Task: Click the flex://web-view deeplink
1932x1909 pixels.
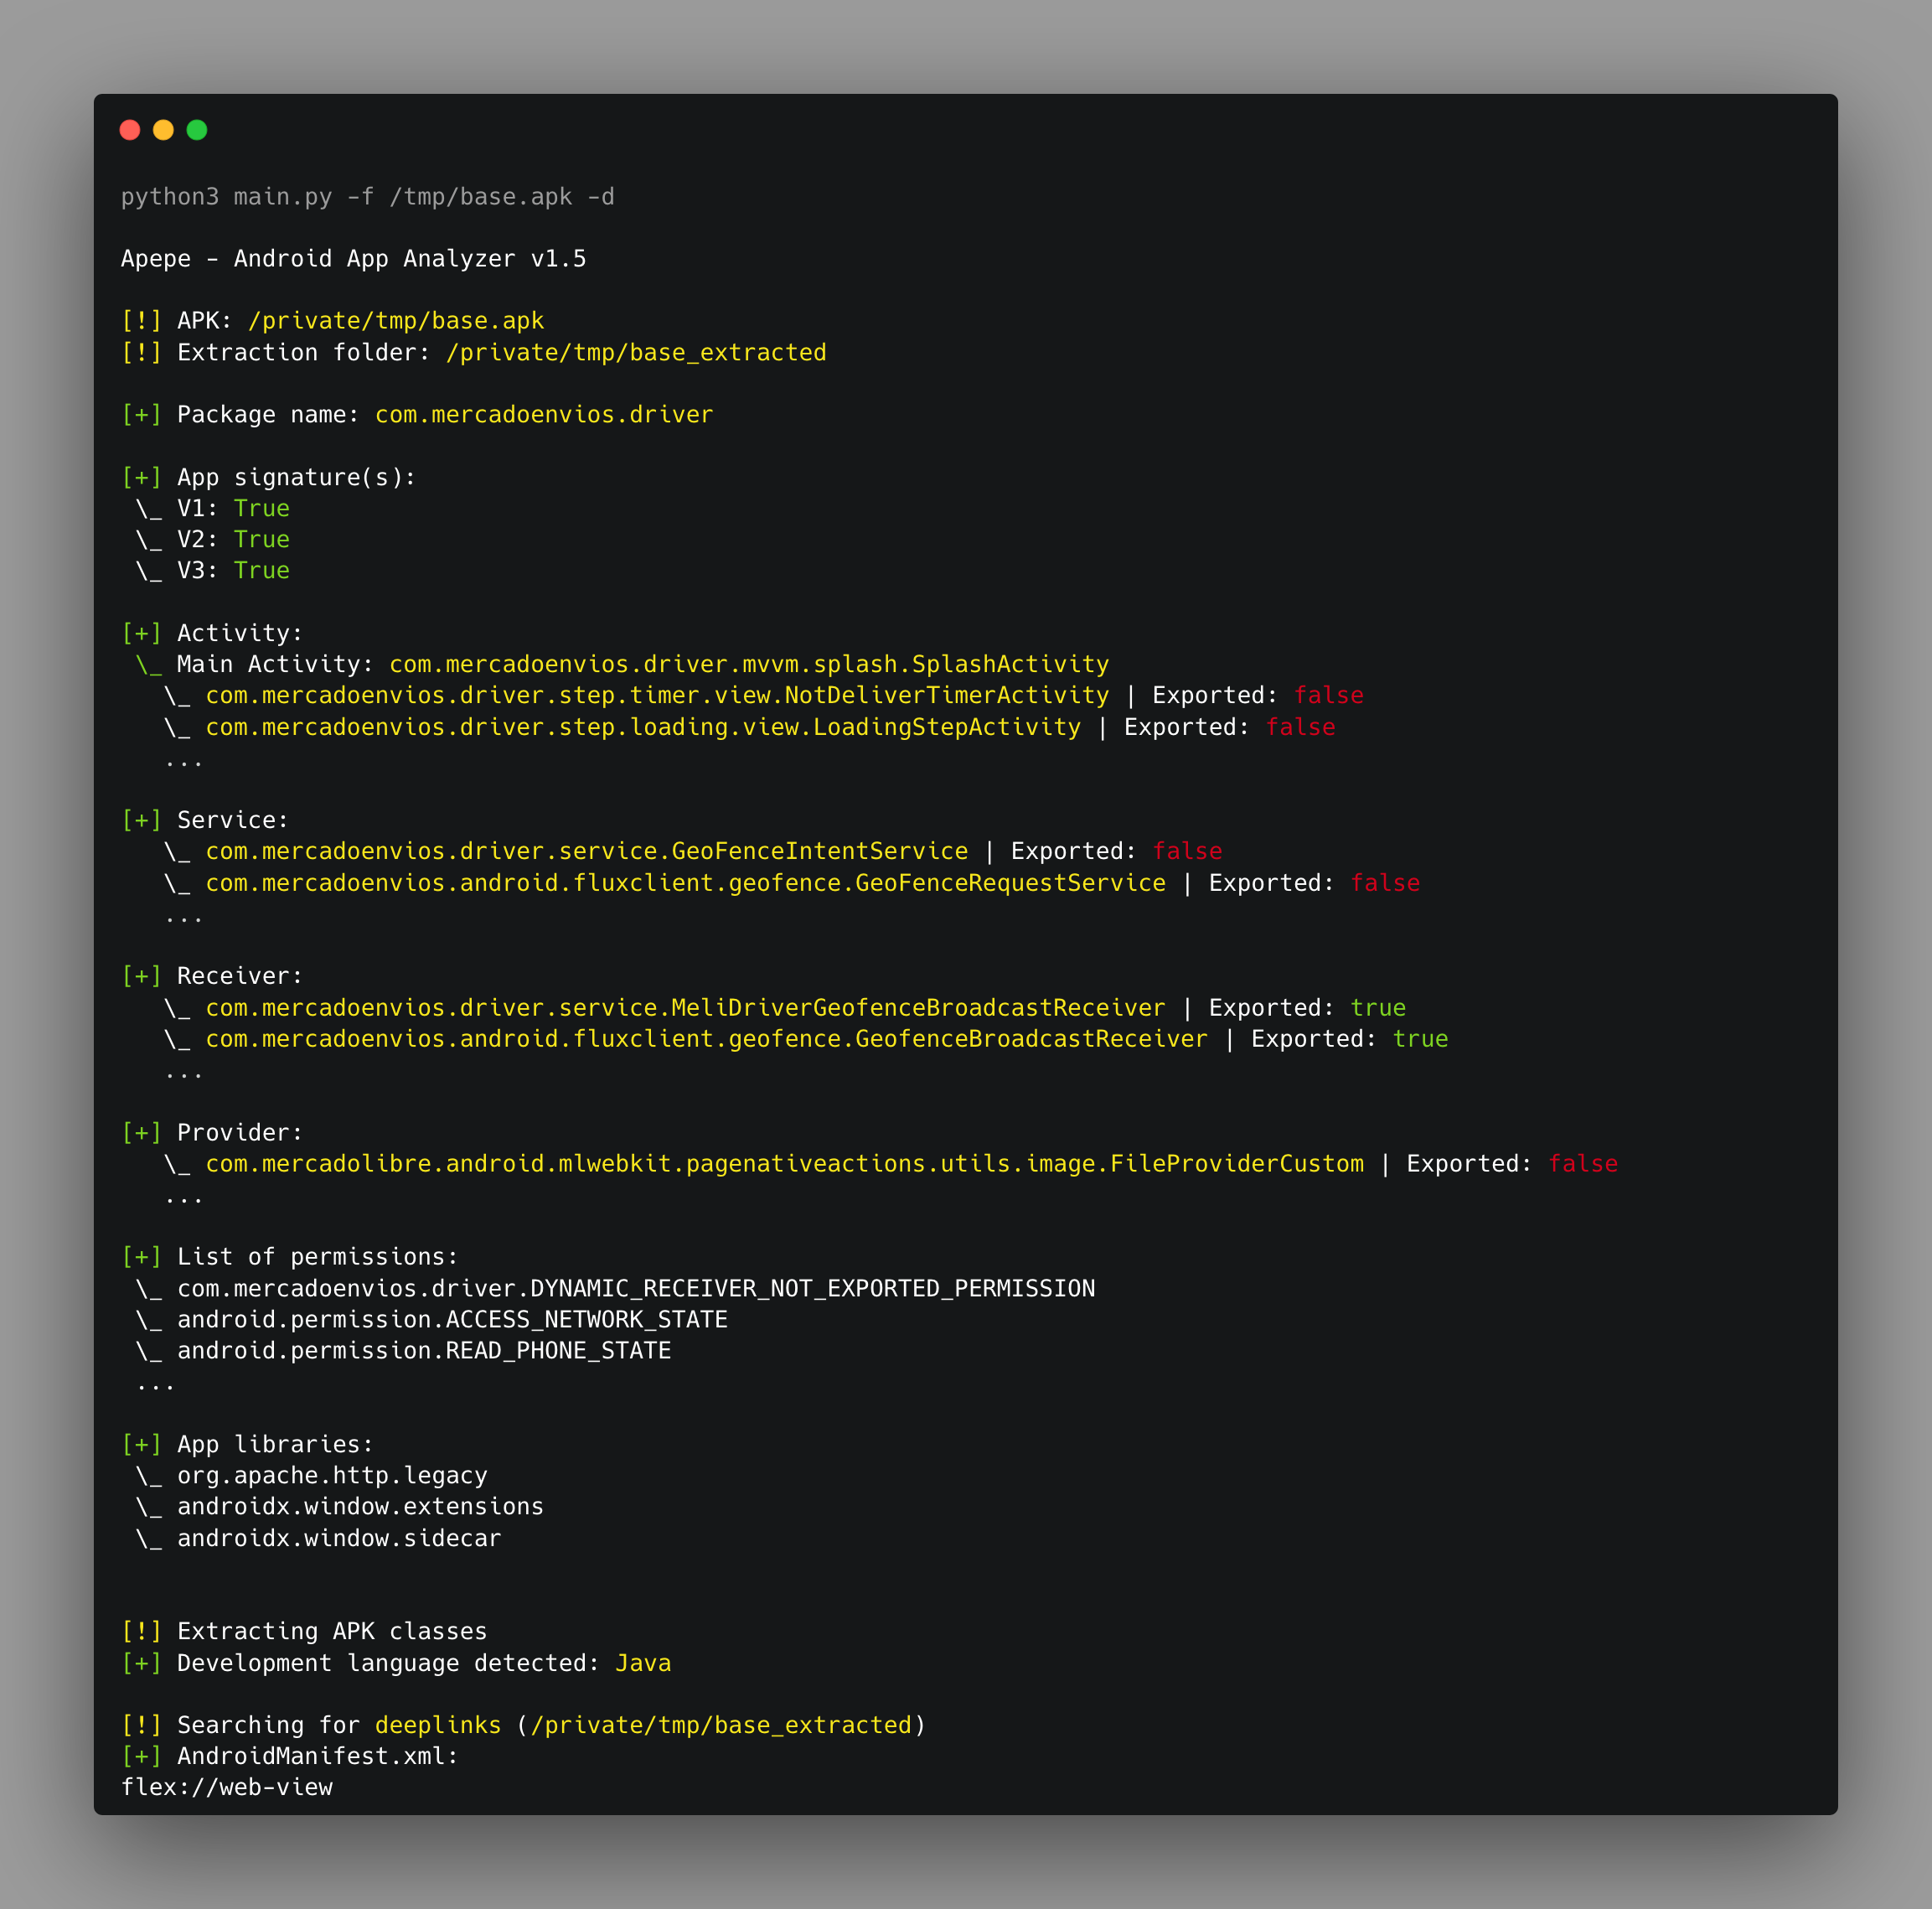Action: 227,1788
